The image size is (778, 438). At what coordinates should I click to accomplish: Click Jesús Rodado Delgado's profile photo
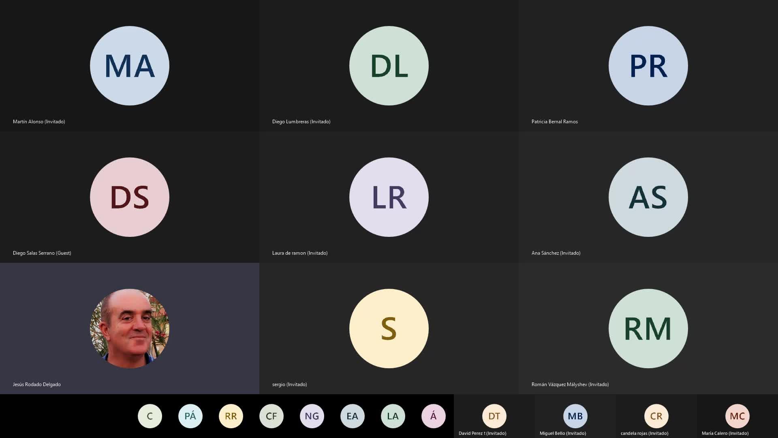coord(130,328)
